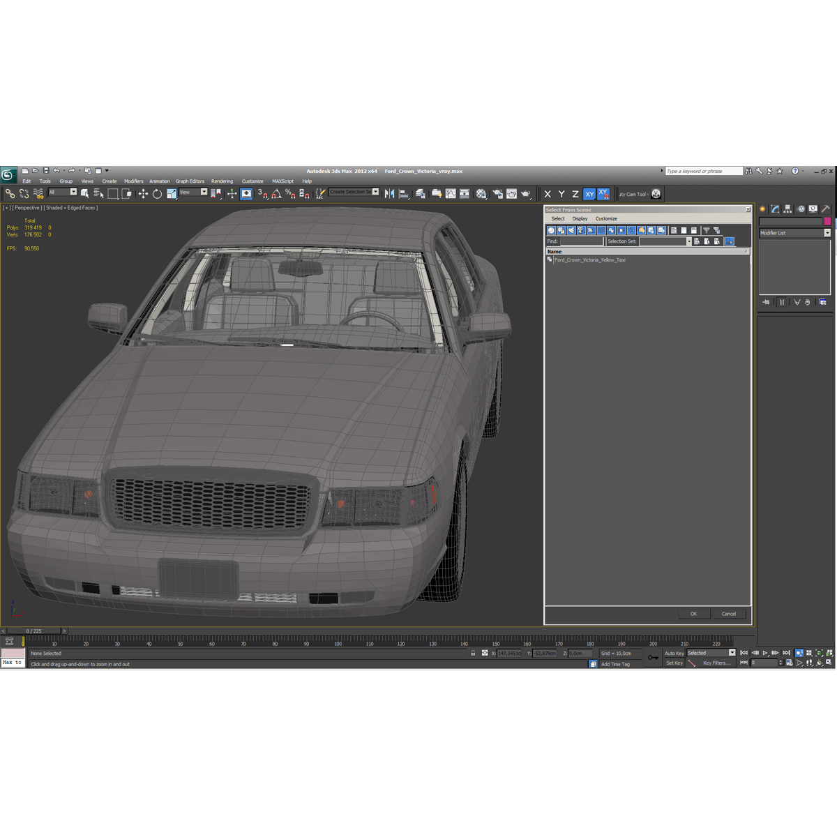837x837 pixels.
Task: Click the object color swatch in the command panel
Action: tap(827, 220)
